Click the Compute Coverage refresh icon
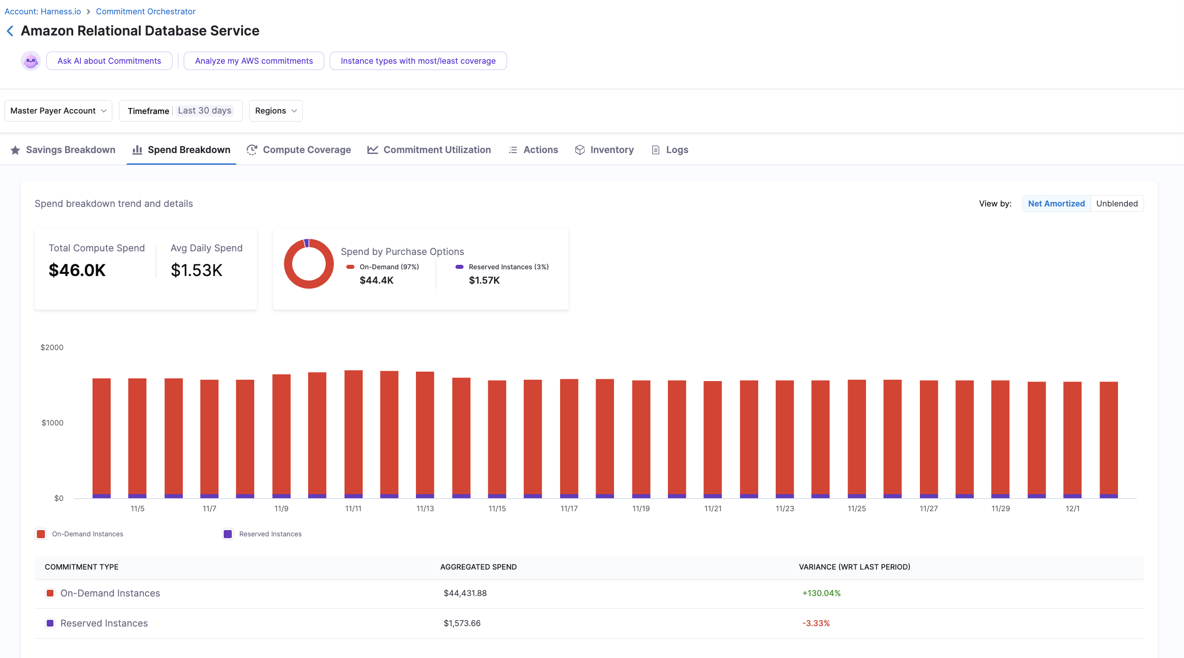Image resolution: width=1184 pixels, height=658 pixels. pyautogui.click(x=252, y=150)
